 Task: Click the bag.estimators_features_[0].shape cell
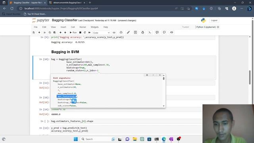[126, 121]
